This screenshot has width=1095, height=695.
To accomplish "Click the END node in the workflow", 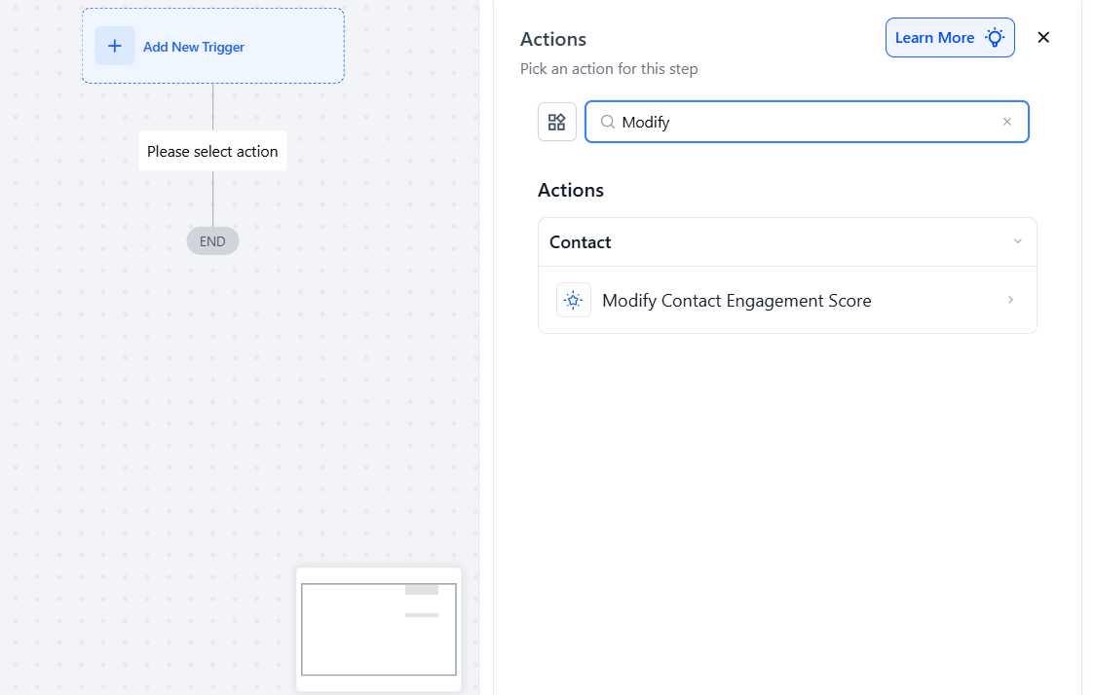I will click(x=212, y=241).
